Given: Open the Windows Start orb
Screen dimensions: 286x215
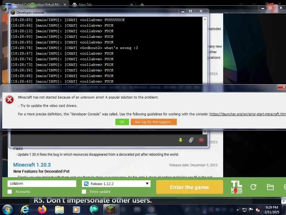Looking at the screenshot, I should (7, 209).
